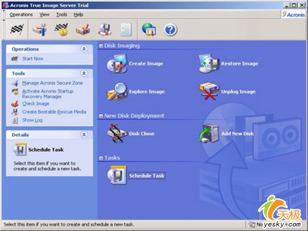Screen dimensions: 308x231
Task: Collapse the Details sidebar panel
Action: tap(84, 135)
